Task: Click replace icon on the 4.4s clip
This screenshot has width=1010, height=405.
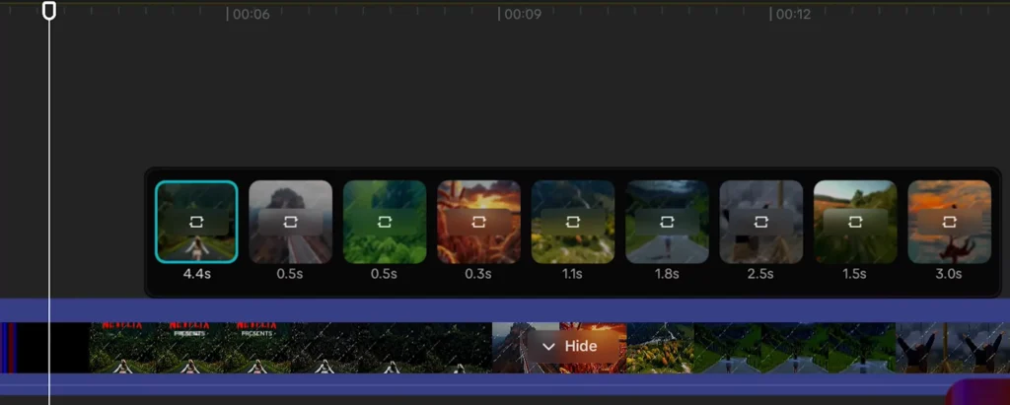Action: click(x=196, y=222)
